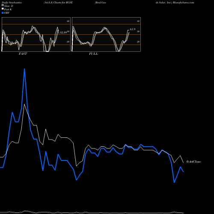Click the 61.9 value in FULL chart

(133, 30)
